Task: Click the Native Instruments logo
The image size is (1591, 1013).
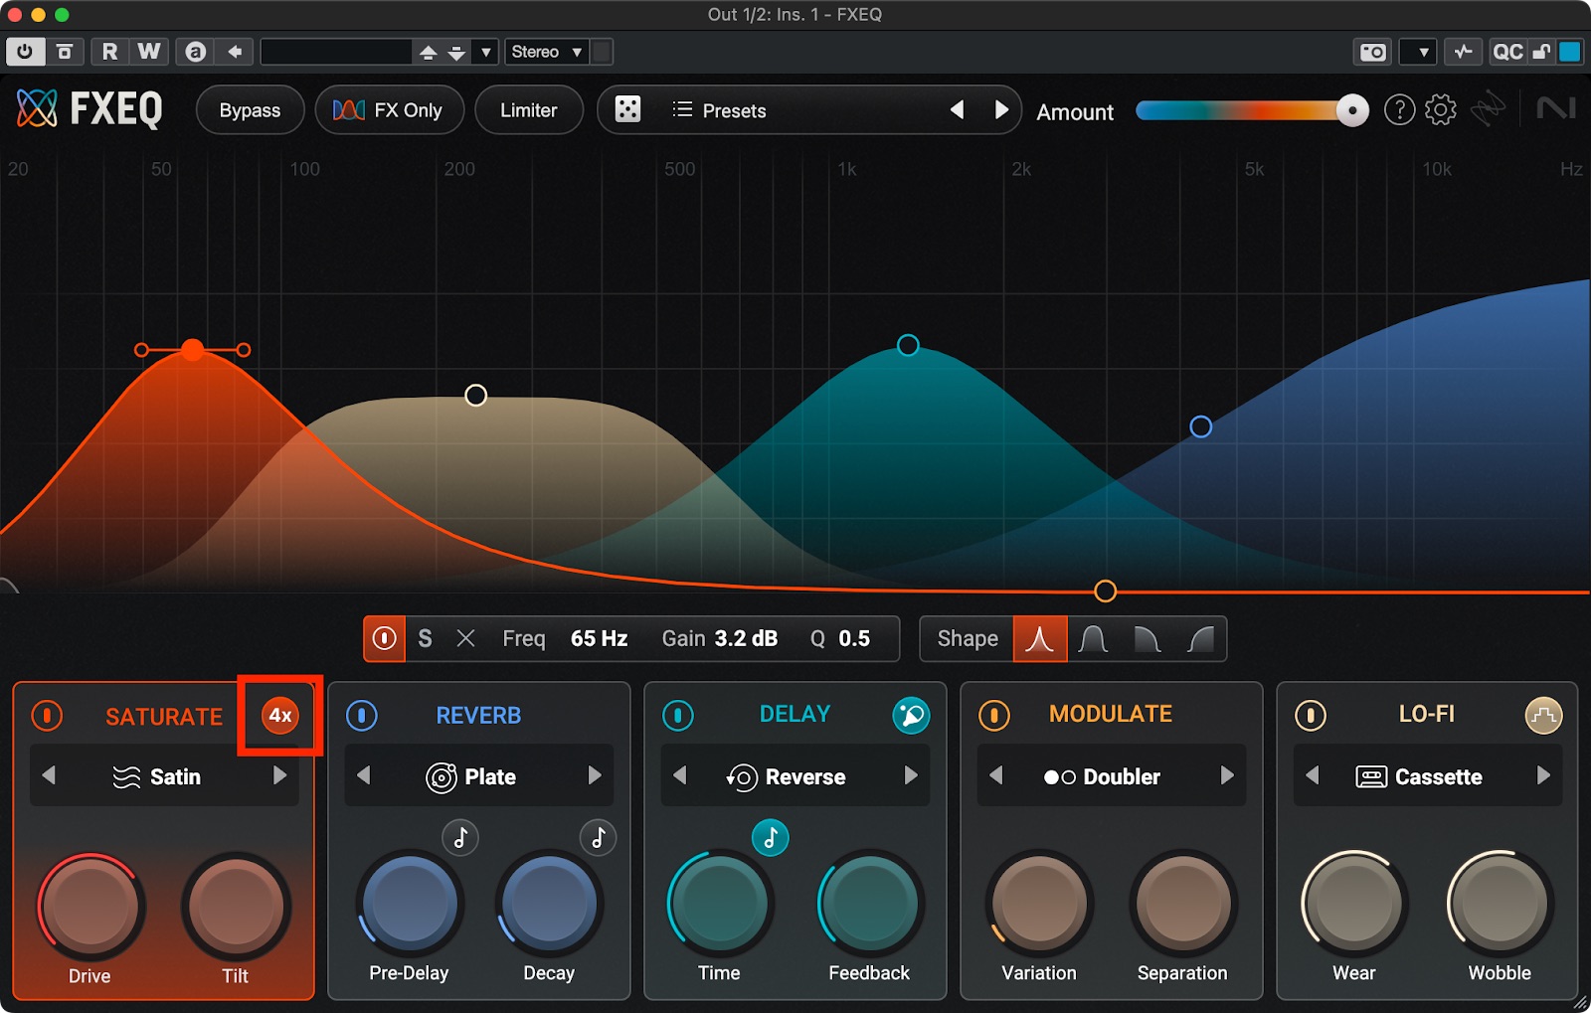Action: click(x=1556, y=107)
